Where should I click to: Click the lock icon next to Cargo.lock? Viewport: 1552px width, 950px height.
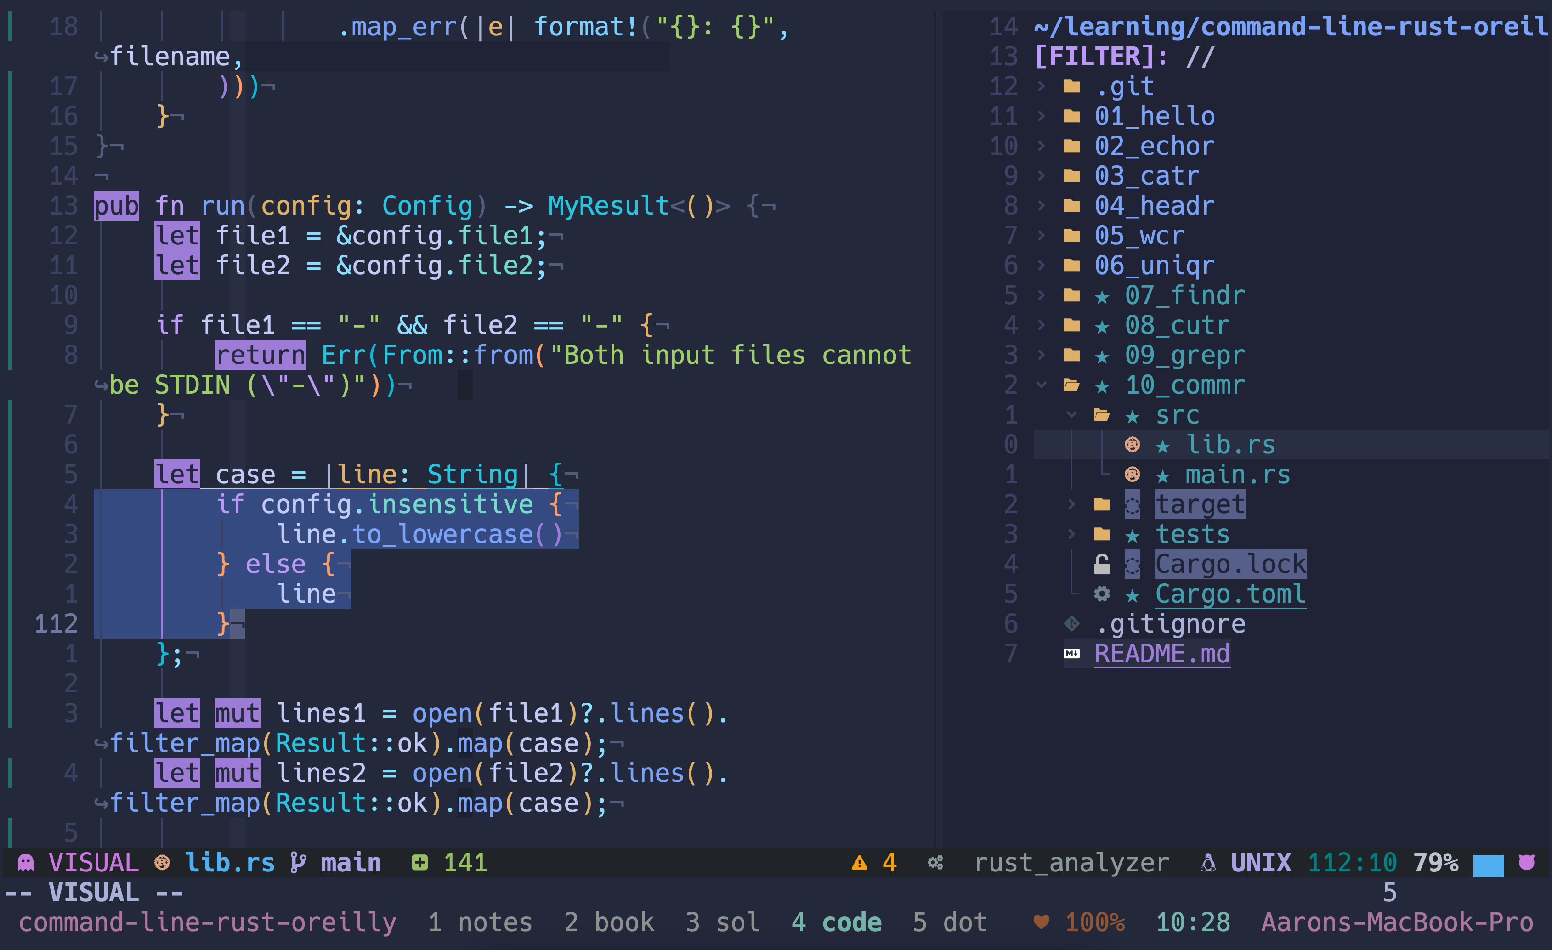click(x=1102, y=565)
